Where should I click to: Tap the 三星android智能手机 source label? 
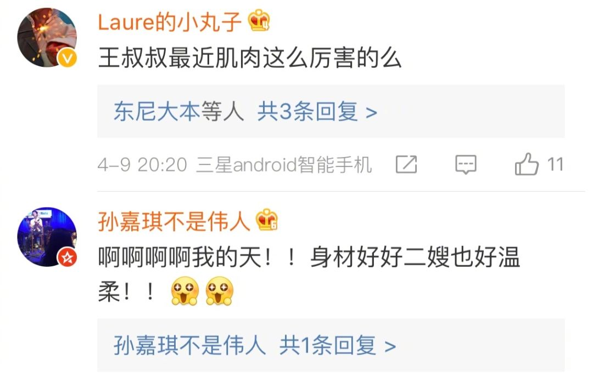click(x=284, y=165)
